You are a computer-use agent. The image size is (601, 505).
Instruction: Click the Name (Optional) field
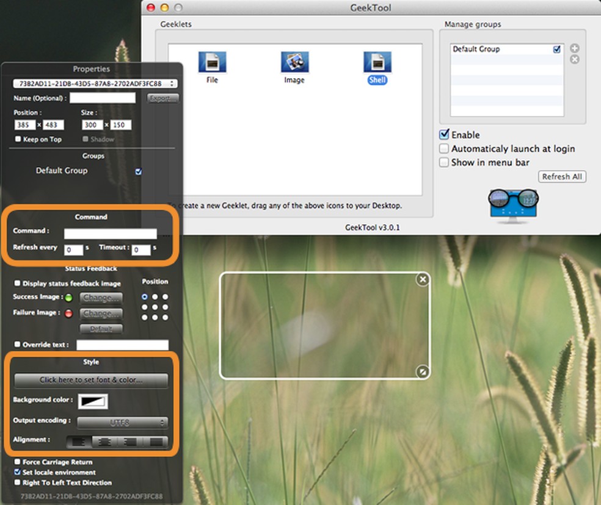pos(103,98)
